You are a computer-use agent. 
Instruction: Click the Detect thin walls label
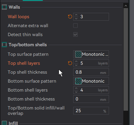pos(25,35)
